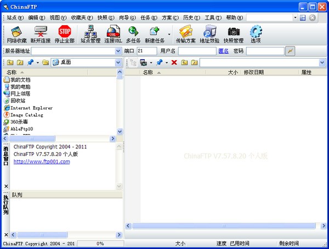Click local pane open folder icon

tap(46, 62)
